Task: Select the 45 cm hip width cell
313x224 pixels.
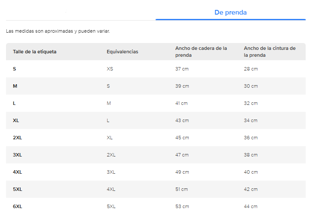Action: (x=182, y=138)
